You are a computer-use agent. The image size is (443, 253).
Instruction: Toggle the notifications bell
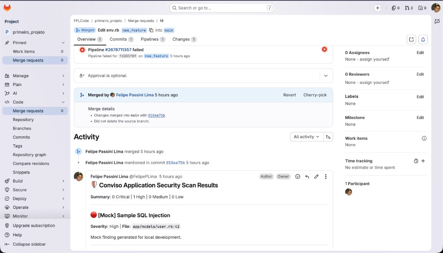coord(423,39)
